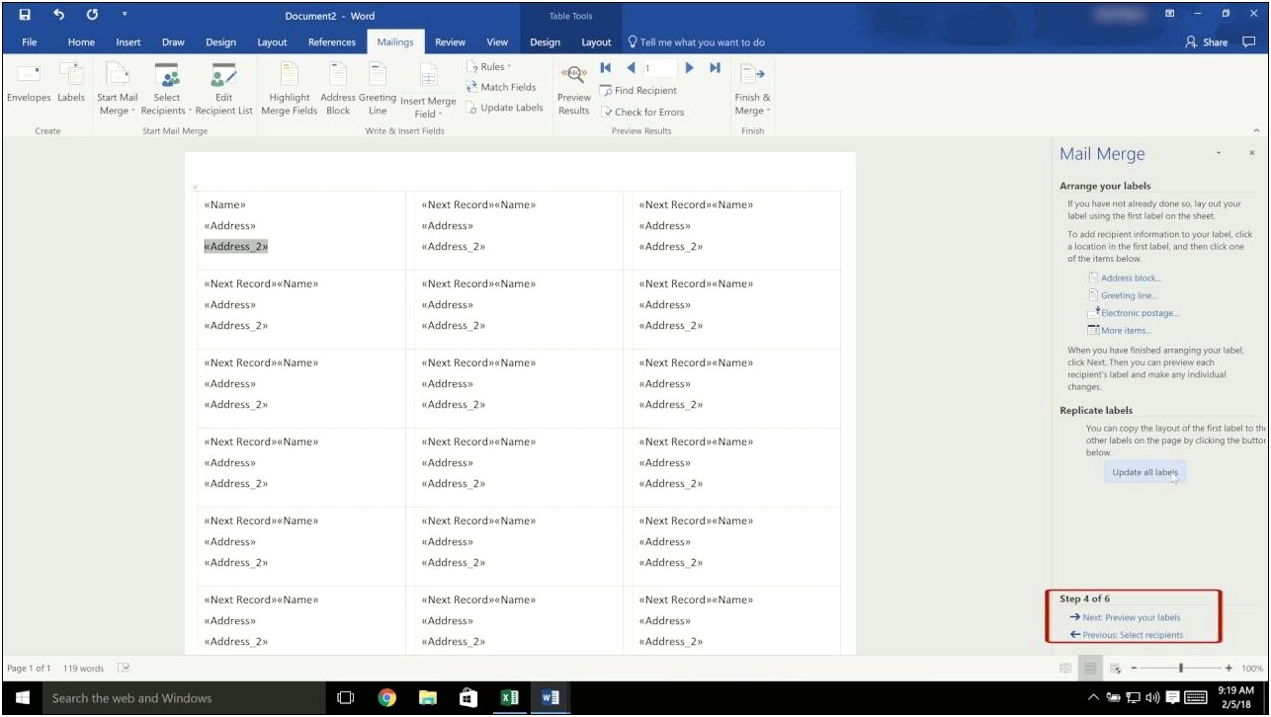
Task: Insert an Address Block from ribbon
Action: click(x=338, y=89)
